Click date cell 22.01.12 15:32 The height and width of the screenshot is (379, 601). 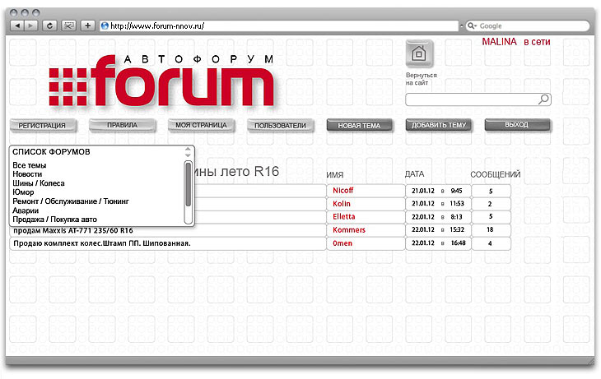[x=439, y=229]
